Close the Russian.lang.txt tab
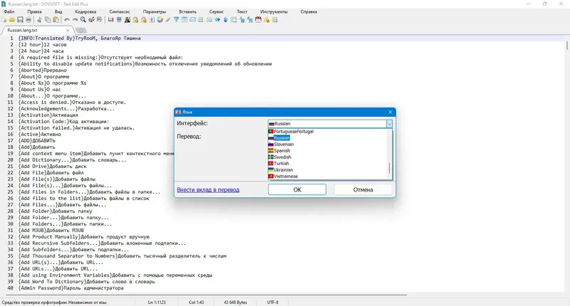 pyautogui.click(x=68, y=31)
